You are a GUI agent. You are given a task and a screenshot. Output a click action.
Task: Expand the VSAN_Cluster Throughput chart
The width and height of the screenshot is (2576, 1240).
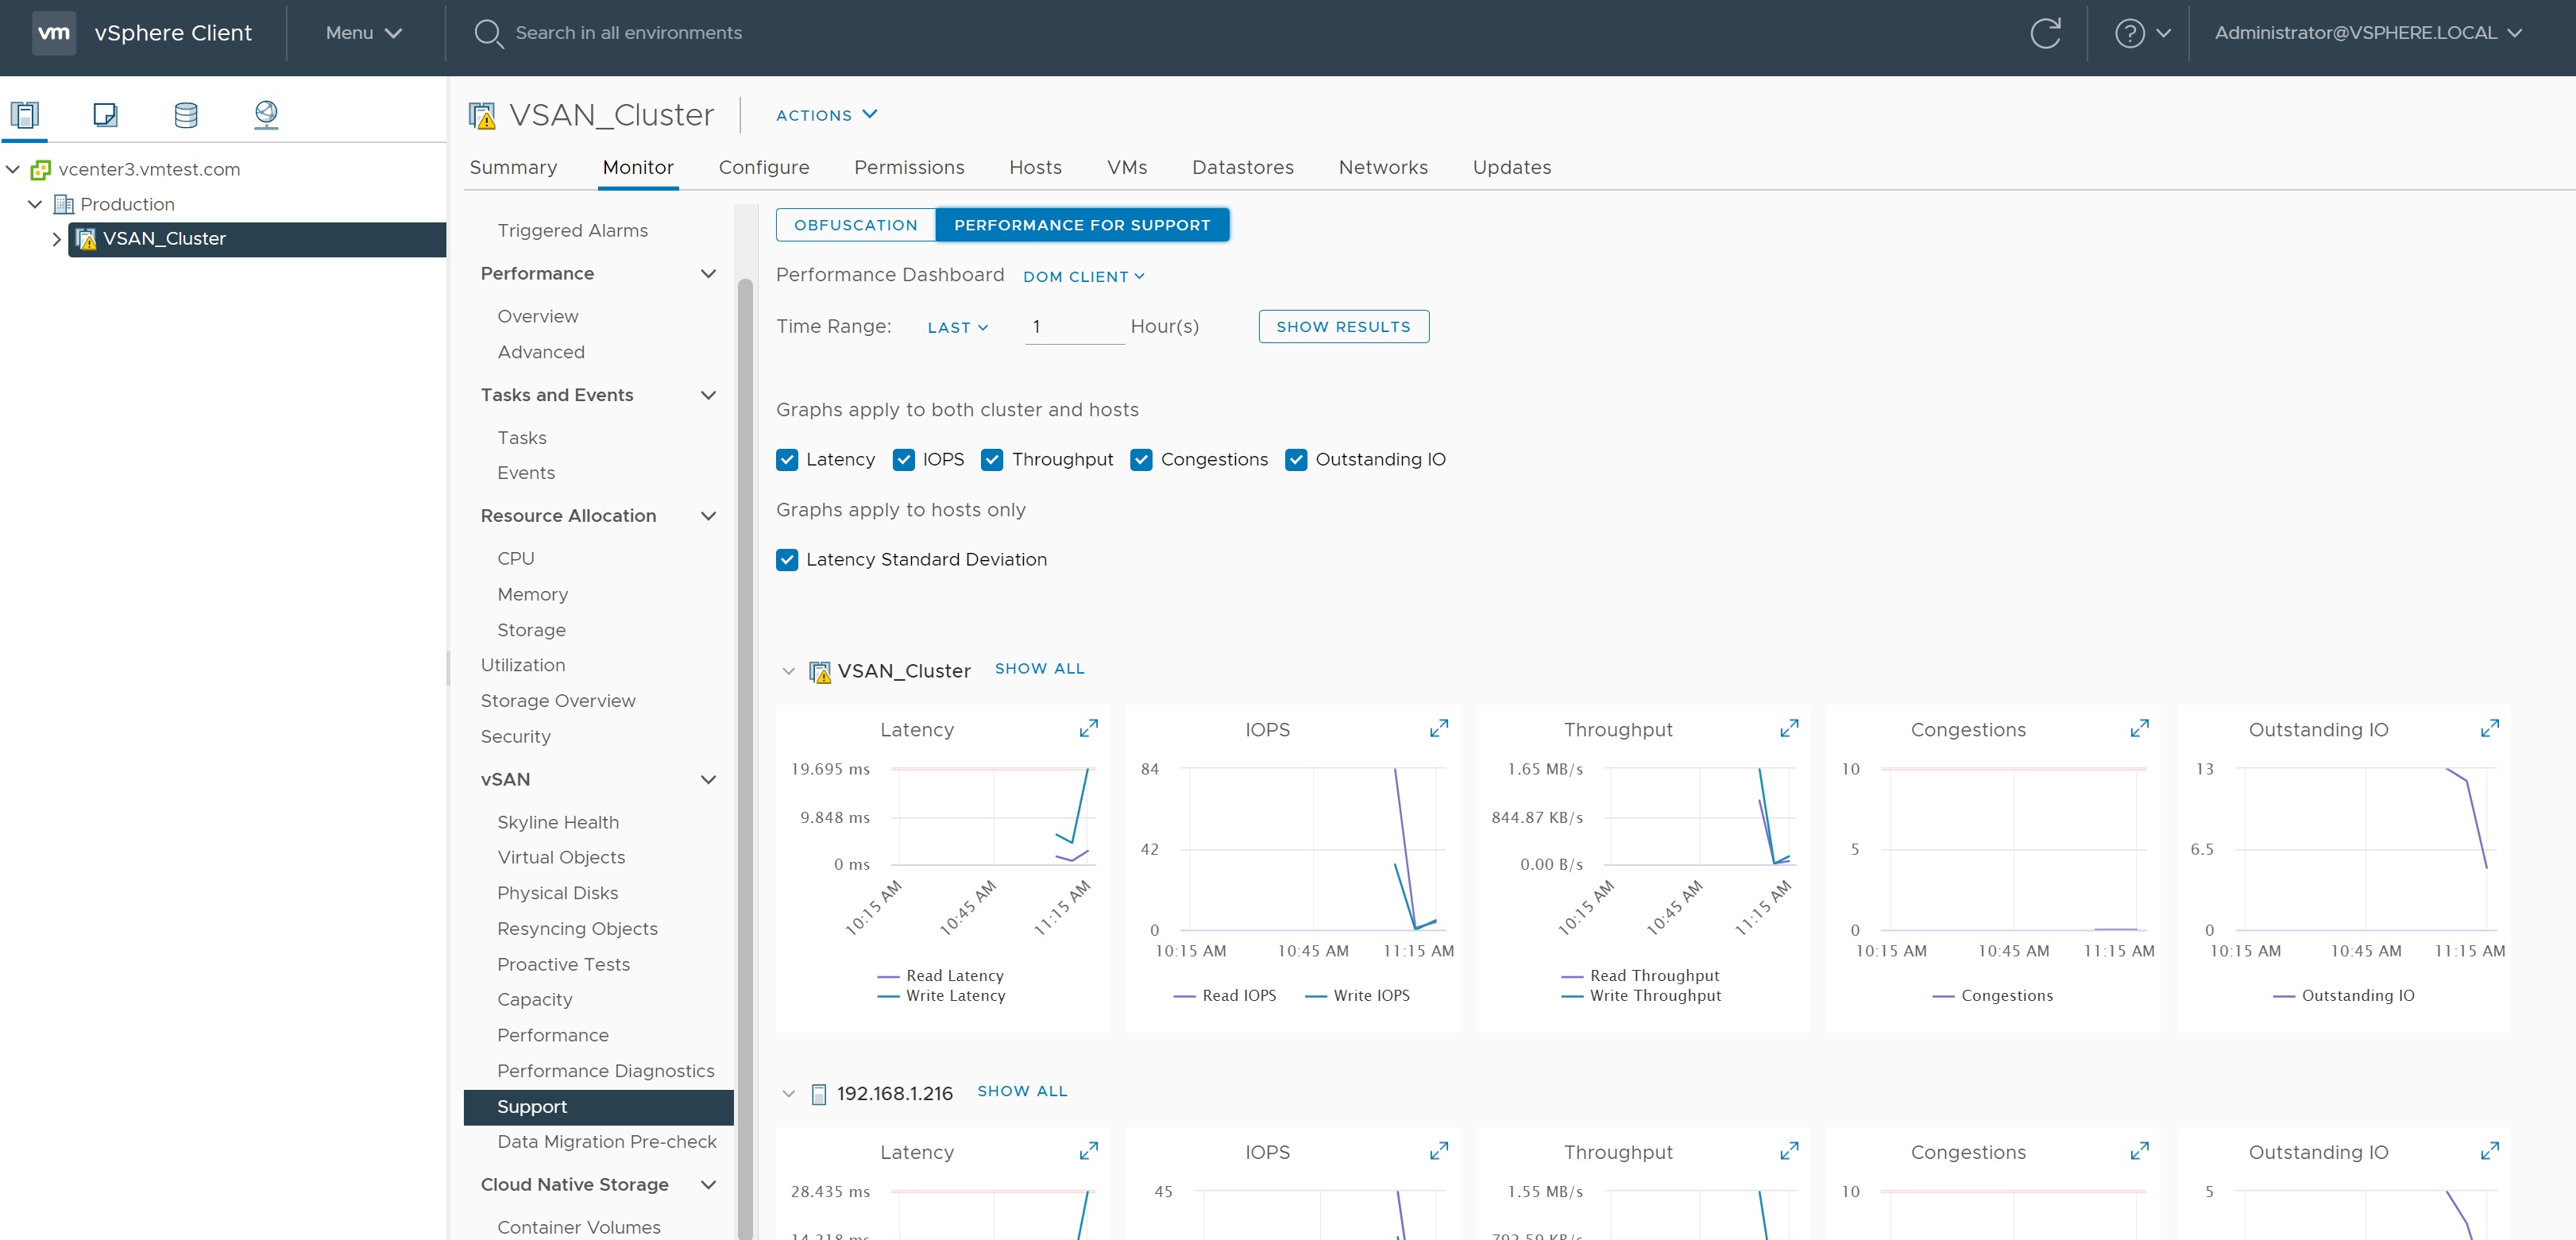[x=1789, y=729]
